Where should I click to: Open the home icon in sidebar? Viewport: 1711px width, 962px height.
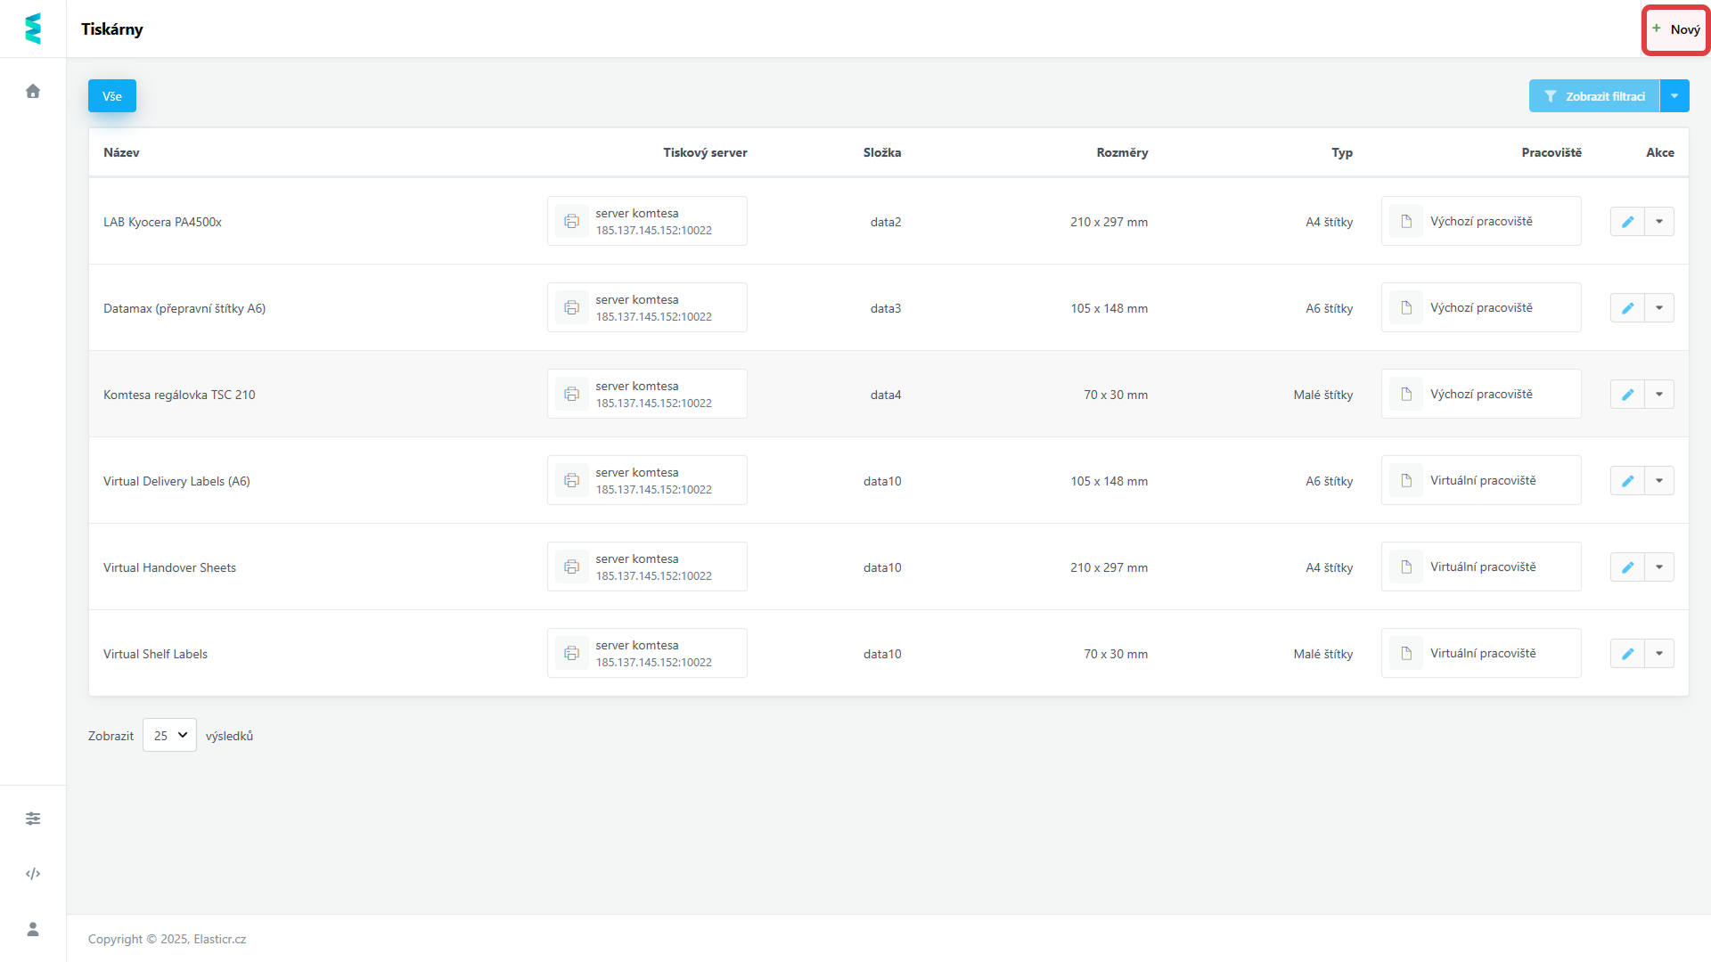33,91
